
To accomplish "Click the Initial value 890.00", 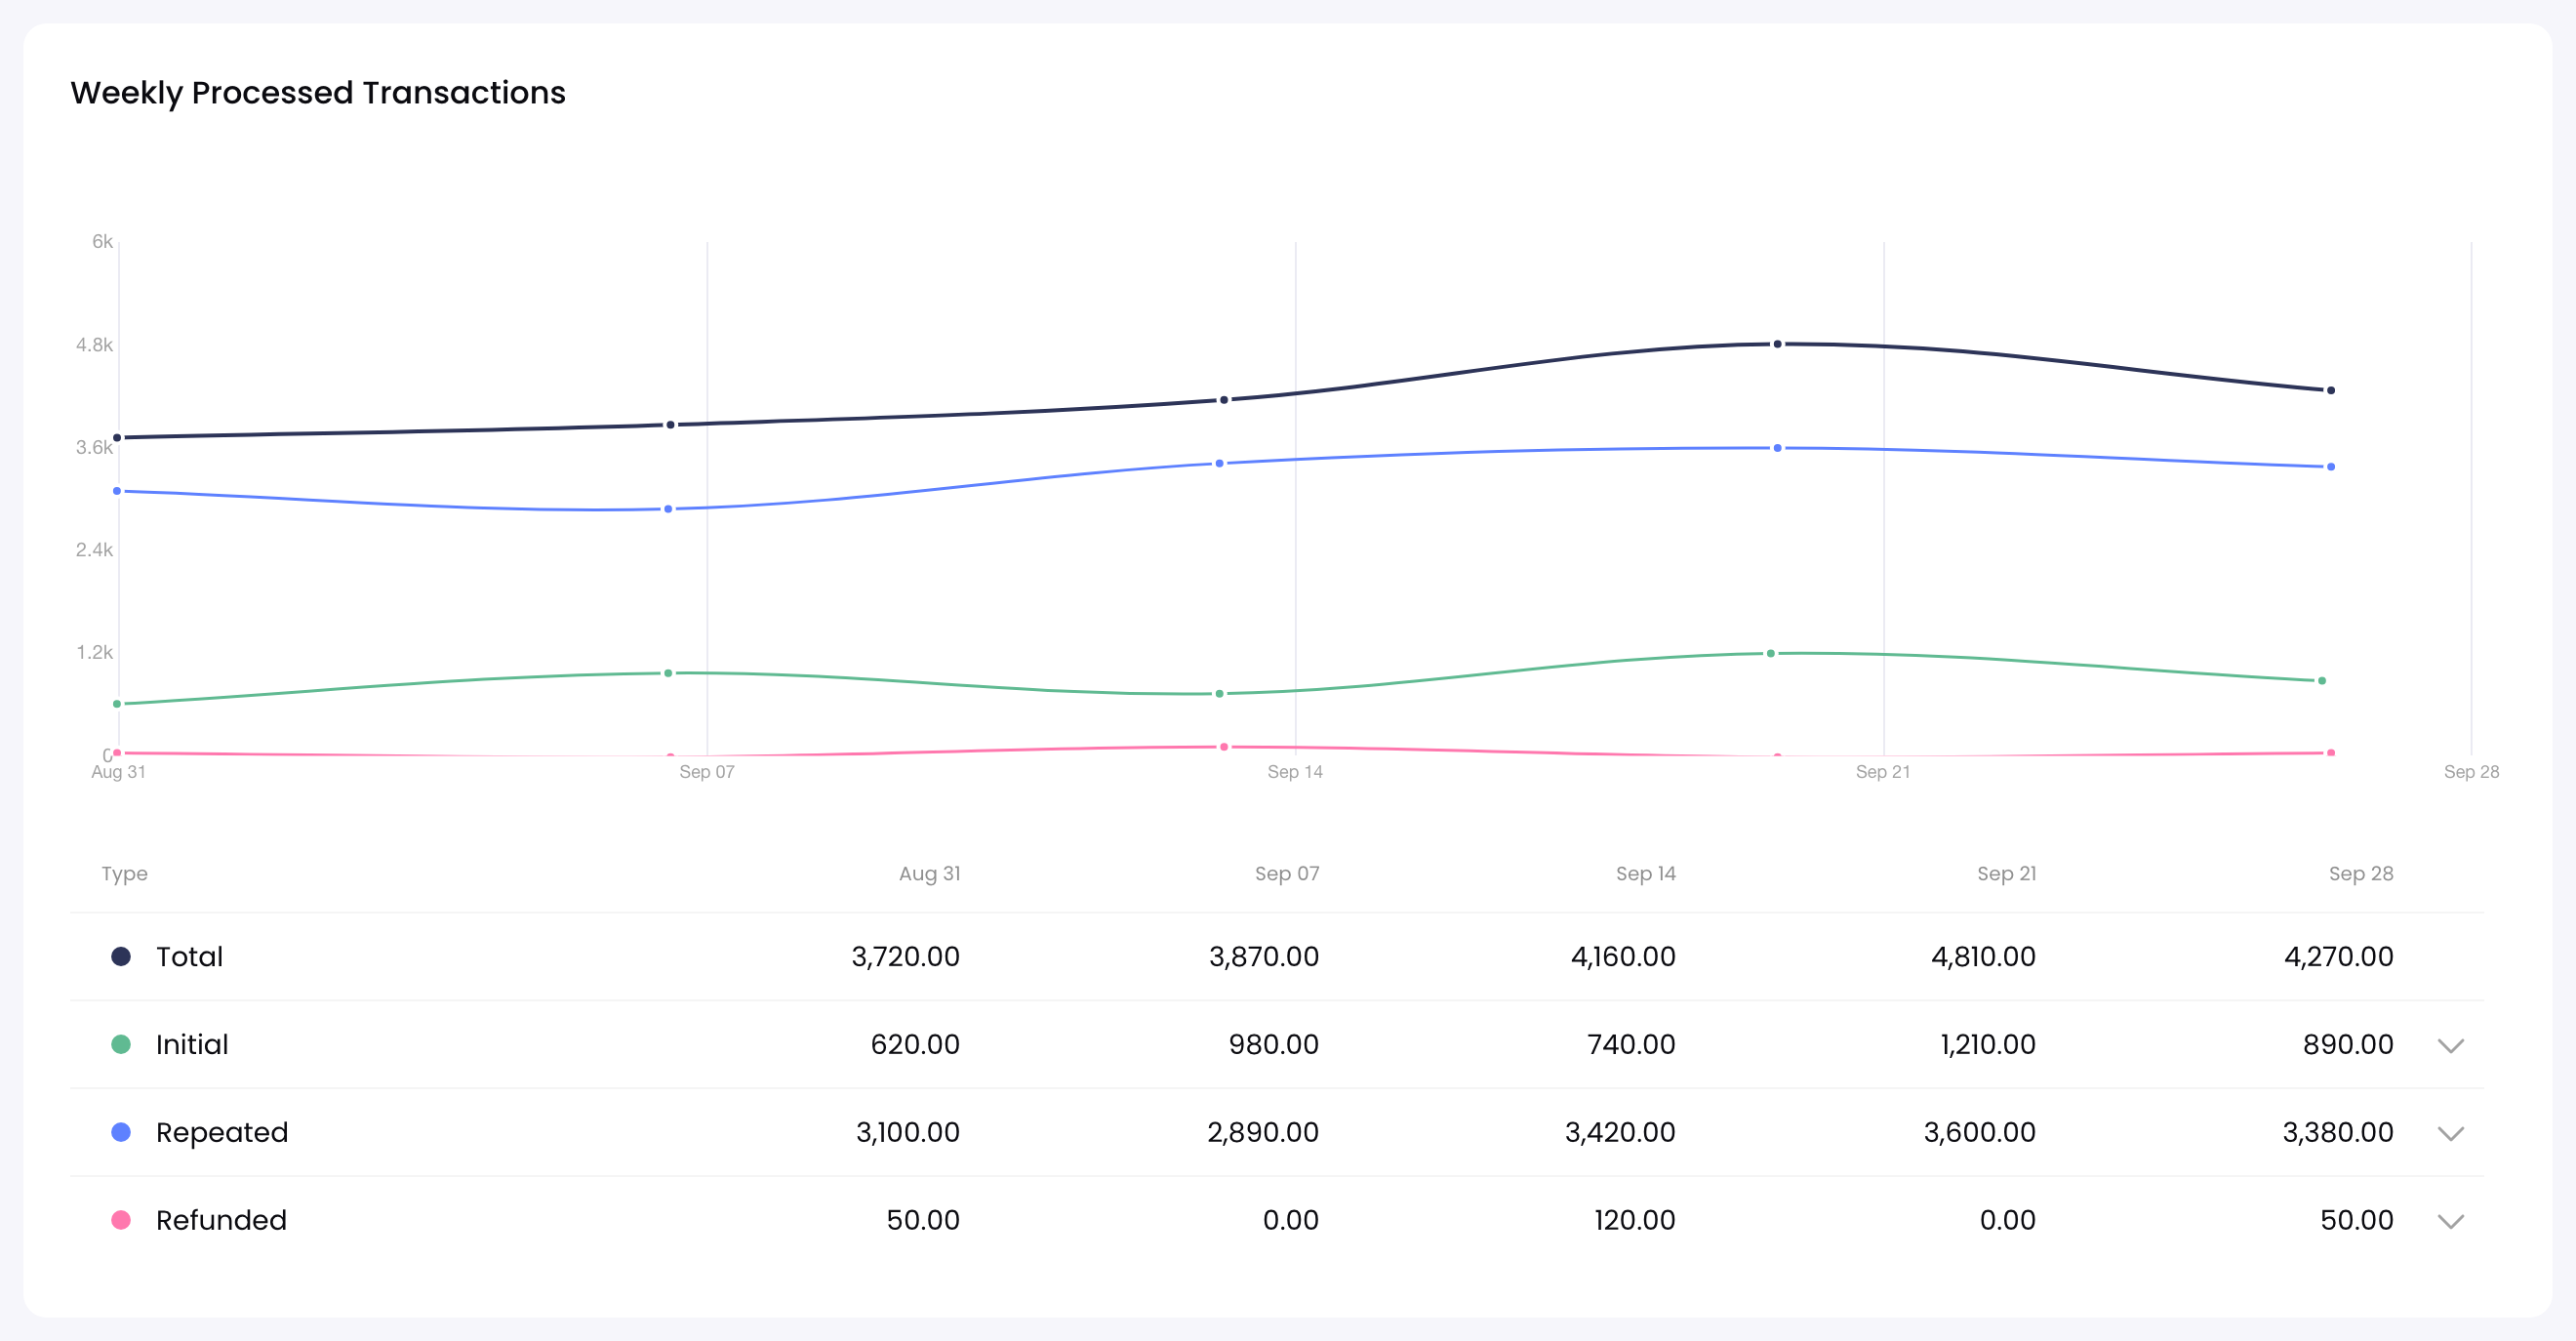I will [x=2348, y=1044].
